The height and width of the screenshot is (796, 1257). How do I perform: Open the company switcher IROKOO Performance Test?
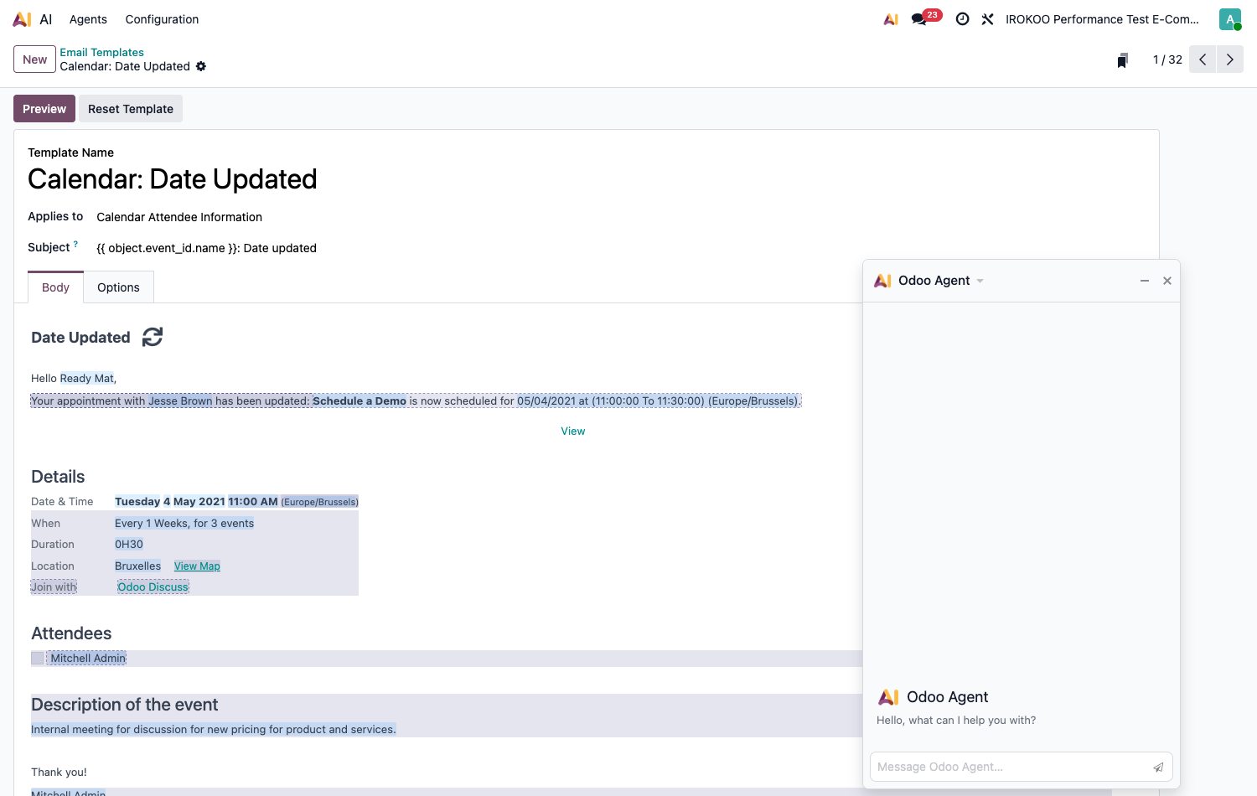[x=1102, y=19]
